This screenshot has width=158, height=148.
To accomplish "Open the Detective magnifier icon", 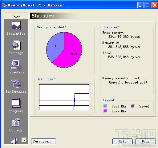I will pos(16,64).
